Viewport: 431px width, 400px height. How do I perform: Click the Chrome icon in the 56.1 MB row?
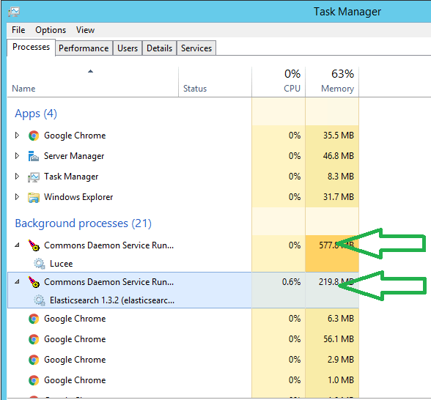click(34, 339)
